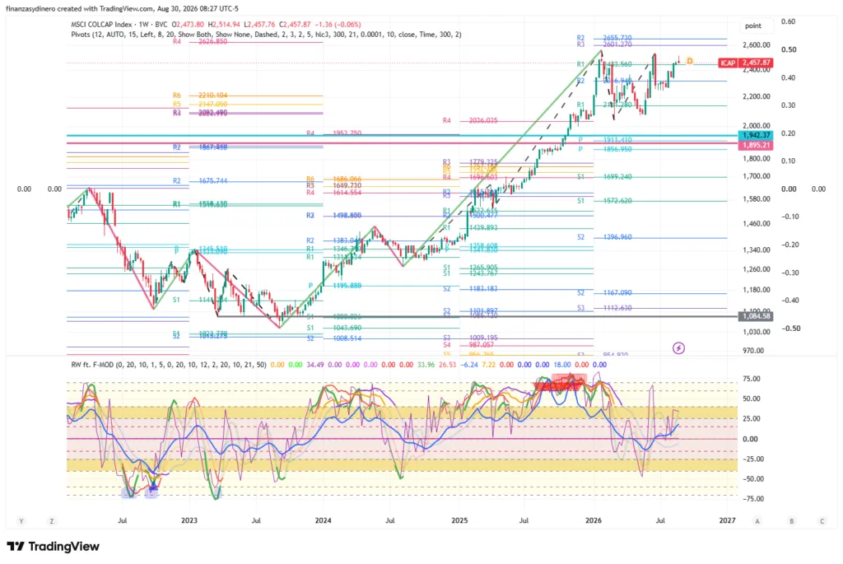
Task: Click the 75.00 oscillator scale label
Action: click(752, 379)
